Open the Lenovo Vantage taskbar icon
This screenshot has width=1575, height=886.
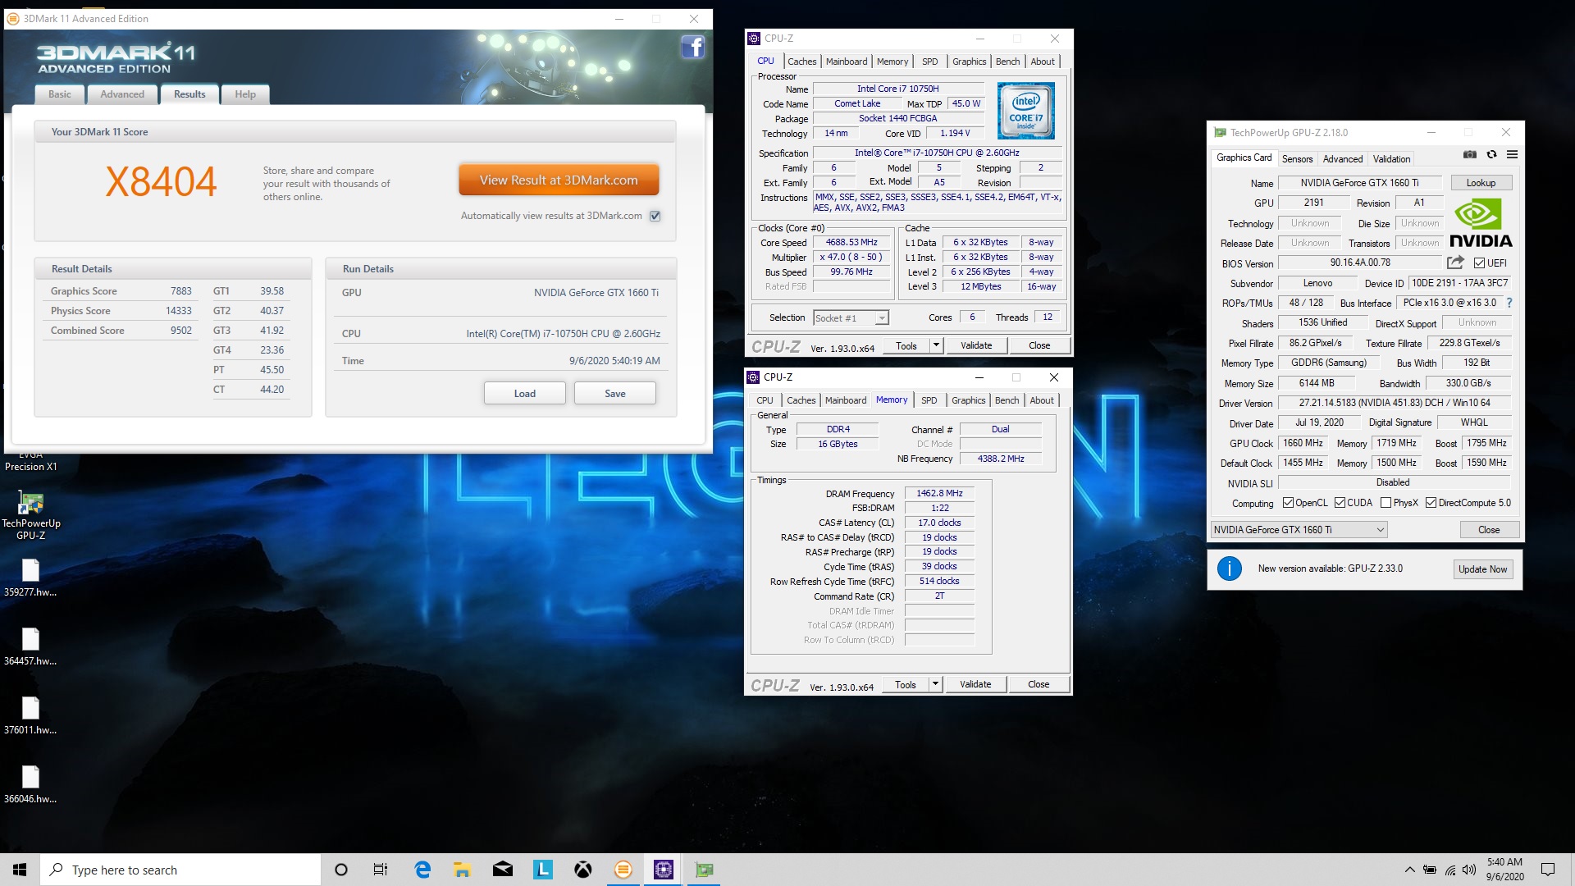[x=543, y=870]
